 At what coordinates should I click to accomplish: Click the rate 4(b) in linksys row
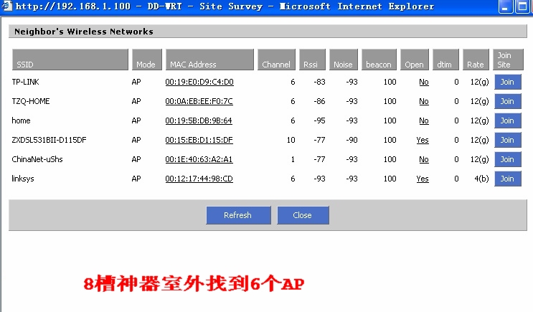[481, 179]
